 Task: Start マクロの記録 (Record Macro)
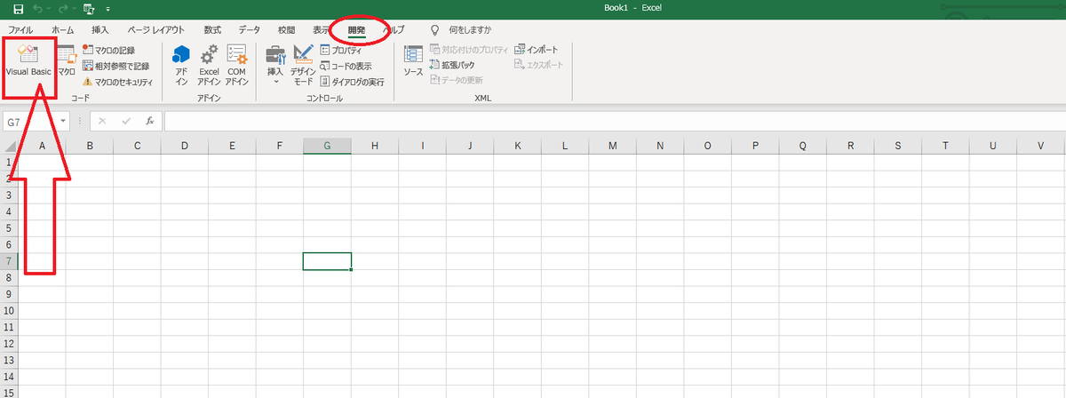point(108,51)
